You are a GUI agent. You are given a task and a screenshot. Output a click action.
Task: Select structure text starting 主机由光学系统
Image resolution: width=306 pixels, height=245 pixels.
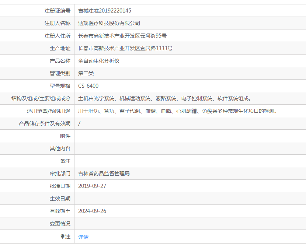(165, 98)
